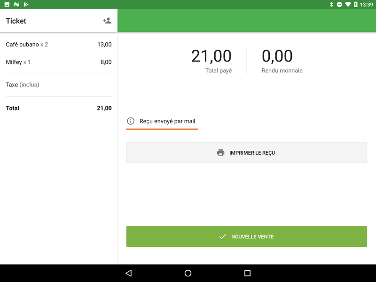Open recent apps square button
This screenshot has width=376, height=282.
pos(247,273)
